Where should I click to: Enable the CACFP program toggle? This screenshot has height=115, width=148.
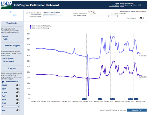coord(18,85)
